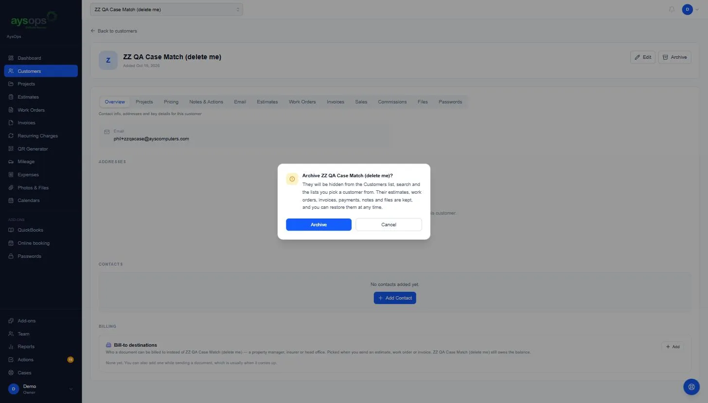The height and width of the screenshot is (403, 708).
Task: Open Invoices via its sidebar icon
Action: (x=11, y=123)
